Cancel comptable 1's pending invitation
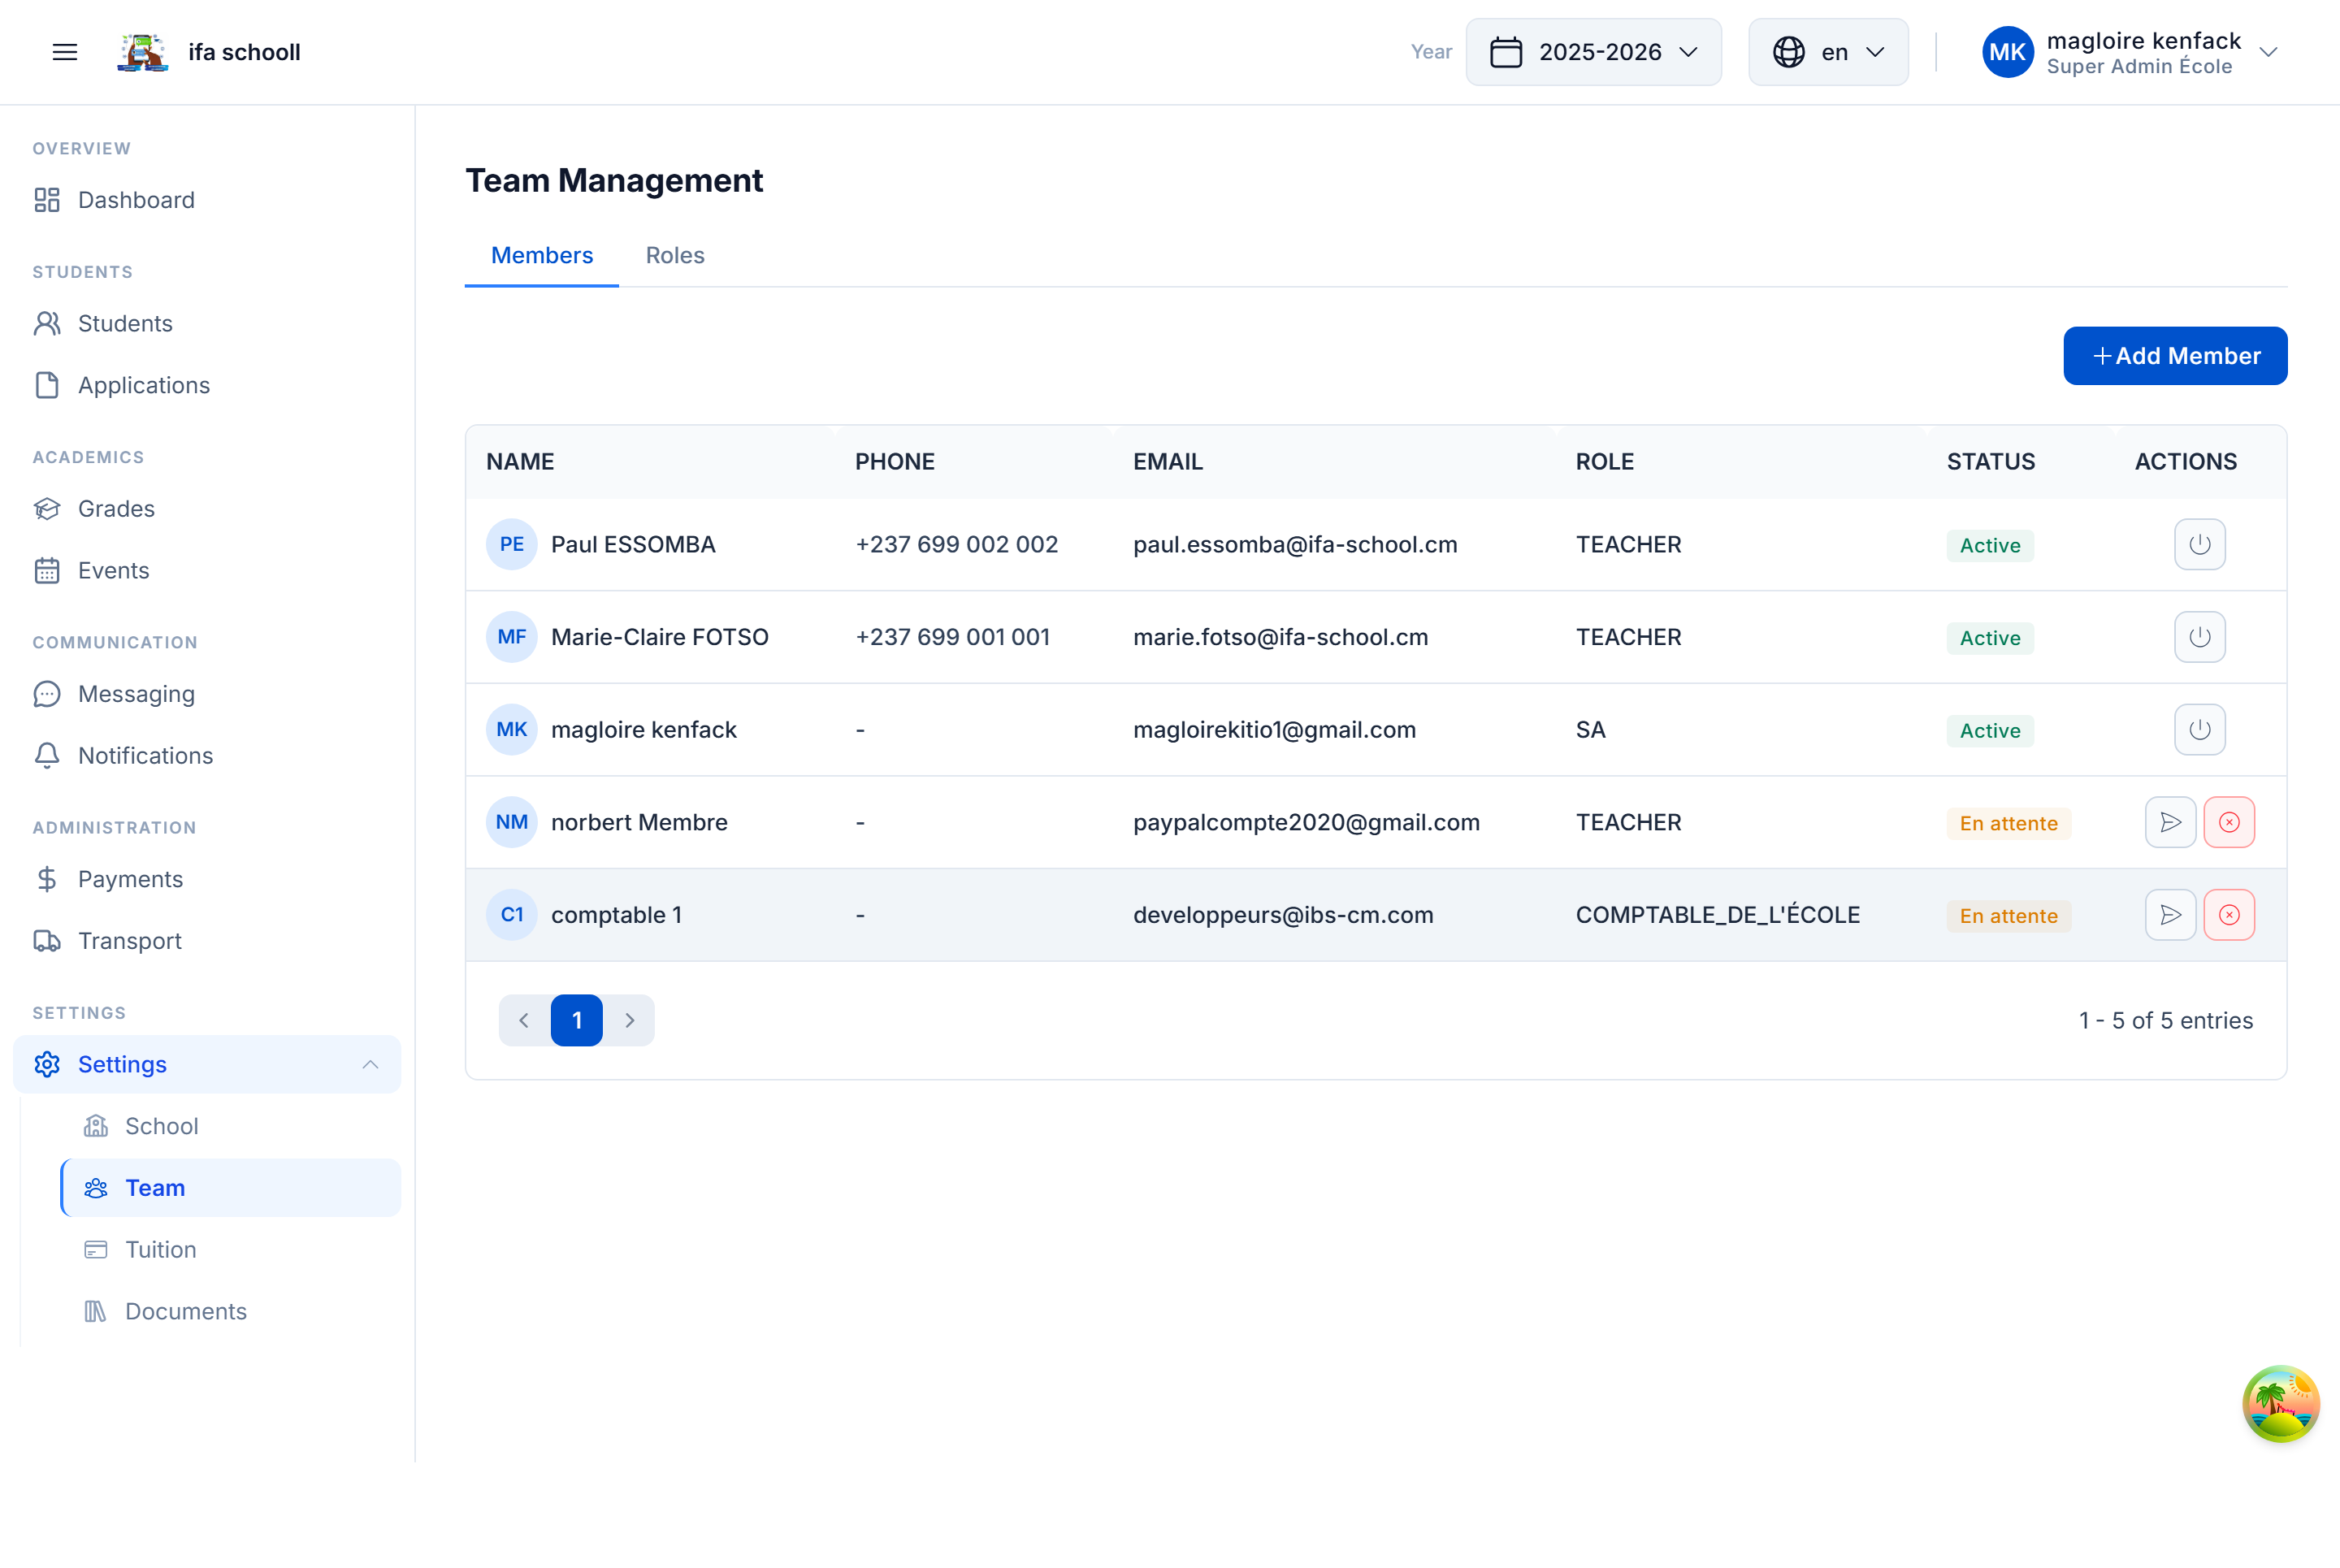 pyautogui.click(x=2229, y=914)
